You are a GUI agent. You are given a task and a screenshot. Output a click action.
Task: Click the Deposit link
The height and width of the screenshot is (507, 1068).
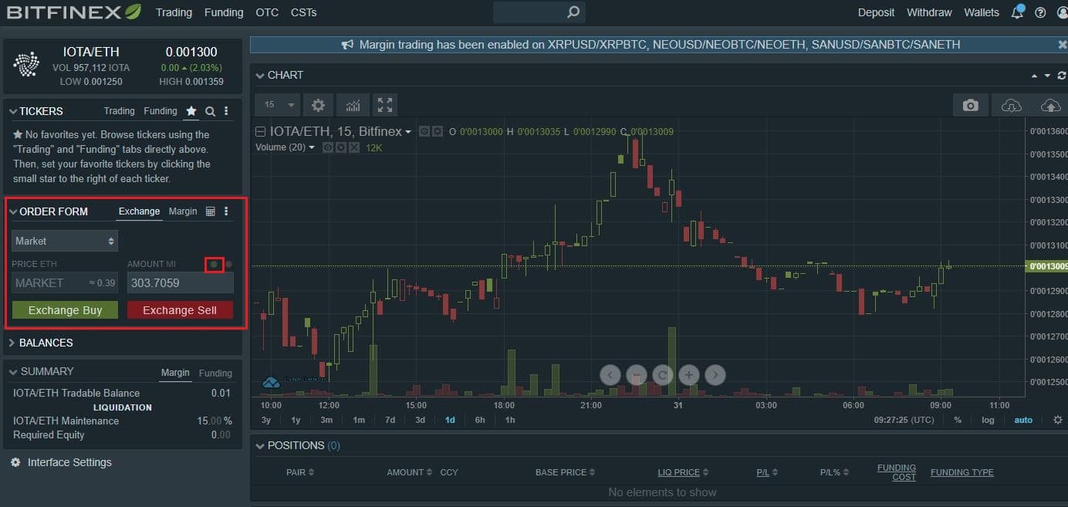tap(876, 12)
